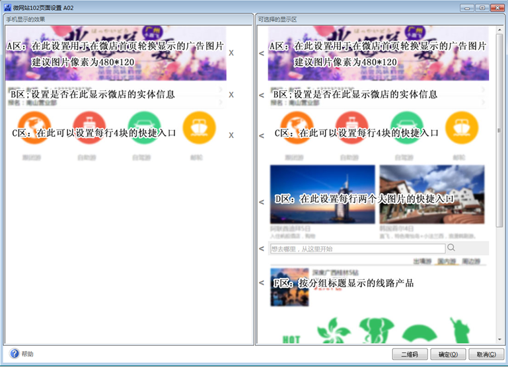Viewport: 508px width, 367px height.
Task: Click the right panel vertical scrollbar thumb
Action: pyautogui.click(x=499, y=131)
